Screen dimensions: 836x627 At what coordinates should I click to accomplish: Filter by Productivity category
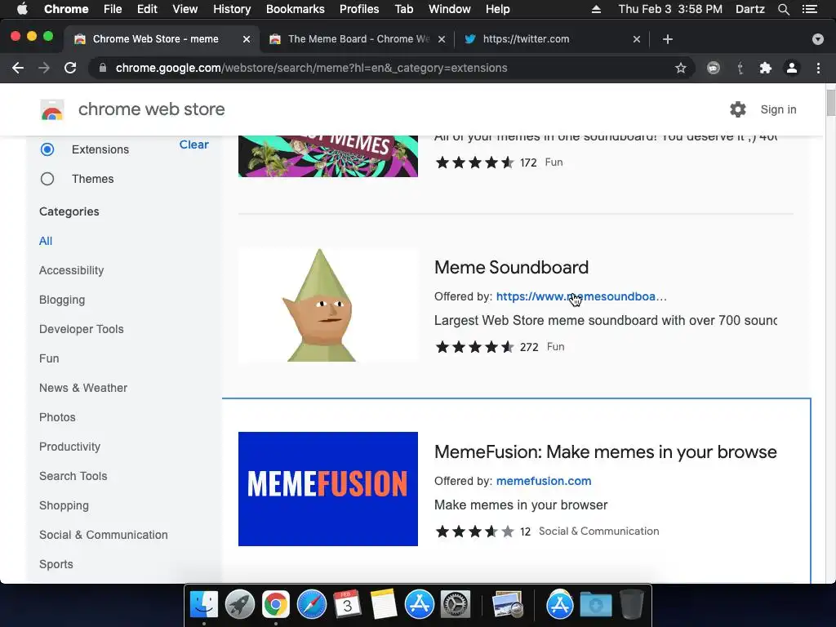point(70,447)
